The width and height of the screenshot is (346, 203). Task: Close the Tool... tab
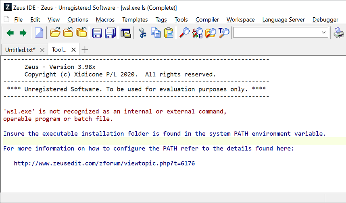click(x=73, y=50)
